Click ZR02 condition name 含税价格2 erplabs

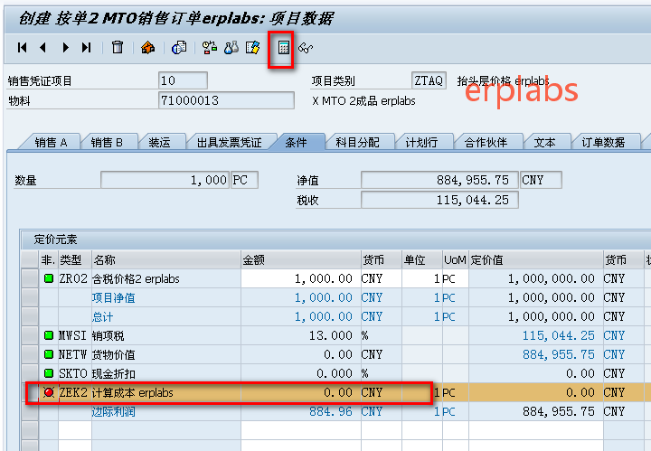point(136,278)
